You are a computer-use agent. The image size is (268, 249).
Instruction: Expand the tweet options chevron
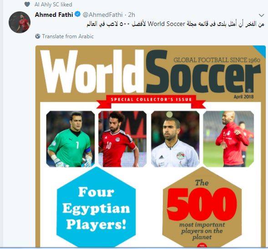click(x=262, y=15)
